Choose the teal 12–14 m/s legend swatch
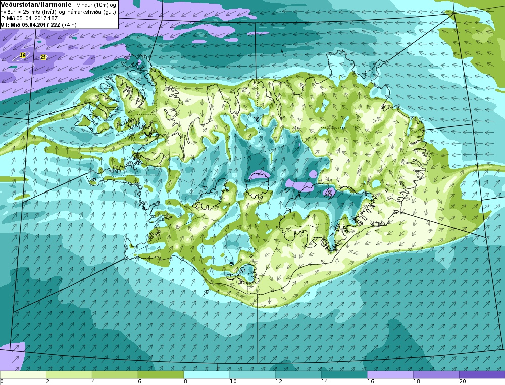Viewport: 505px width, 385px height. (298, 375)
